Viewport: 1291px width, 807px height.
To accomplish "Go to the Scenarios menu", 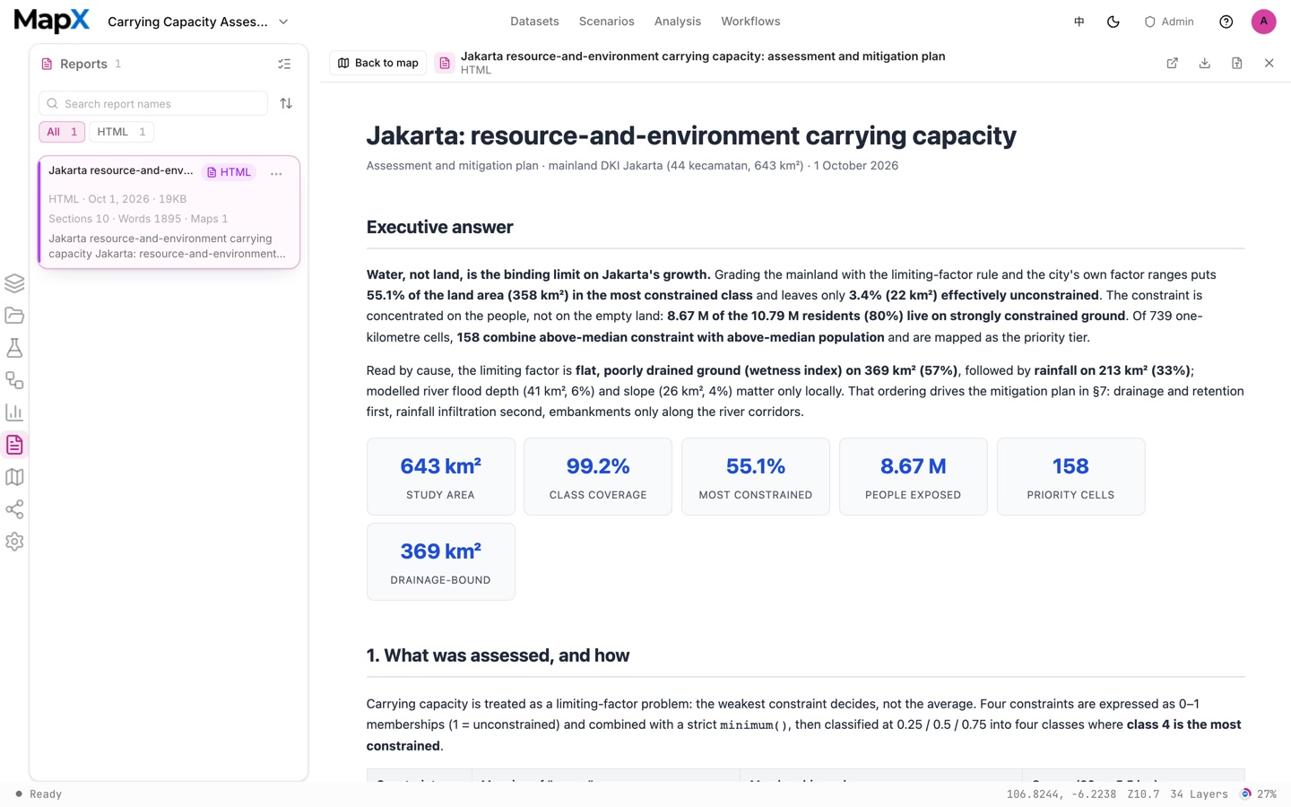I will tap(606, 22).
